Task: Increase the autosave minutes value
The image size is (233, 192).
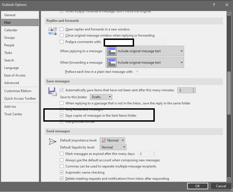Action: click(x=193, y=89)
